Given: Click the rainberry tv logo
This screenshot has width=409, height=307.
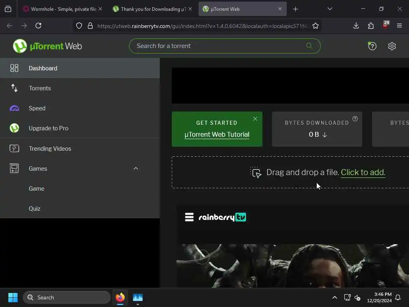Looking at the screenshot, I should coord(222,217).
